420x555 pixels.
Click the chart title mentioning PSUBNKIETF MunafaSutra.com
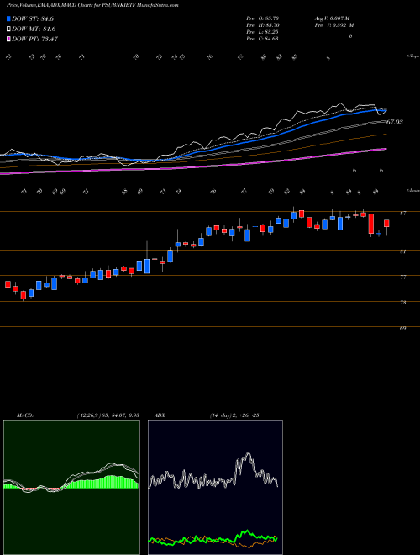[92, 5]
